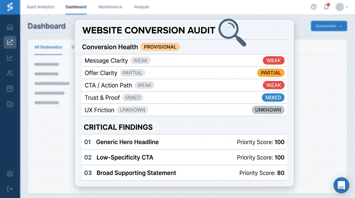Click the dark UNKNOWN badge for UX Friction
This screenshot has height=198, width=355.
tap(268, 110)
